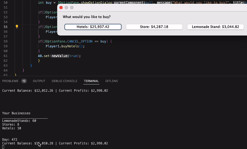The width and height of the screenshot is (247, 149).
Task: Select the TERMINAL tab
Action: click(x=91, y=81)
